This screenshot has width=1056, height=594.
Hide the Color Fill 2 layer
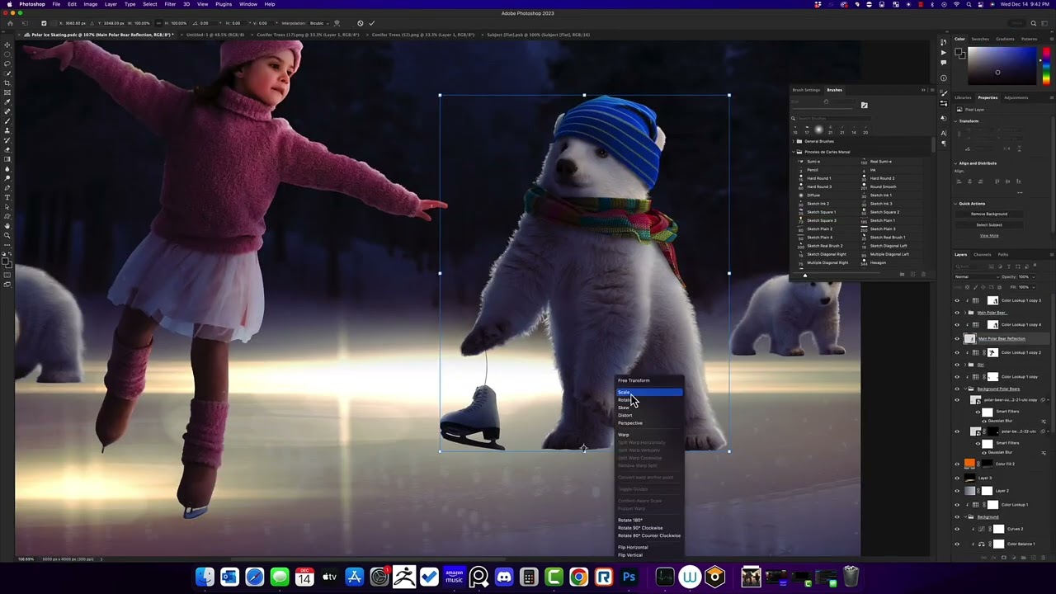pos(957,464)
